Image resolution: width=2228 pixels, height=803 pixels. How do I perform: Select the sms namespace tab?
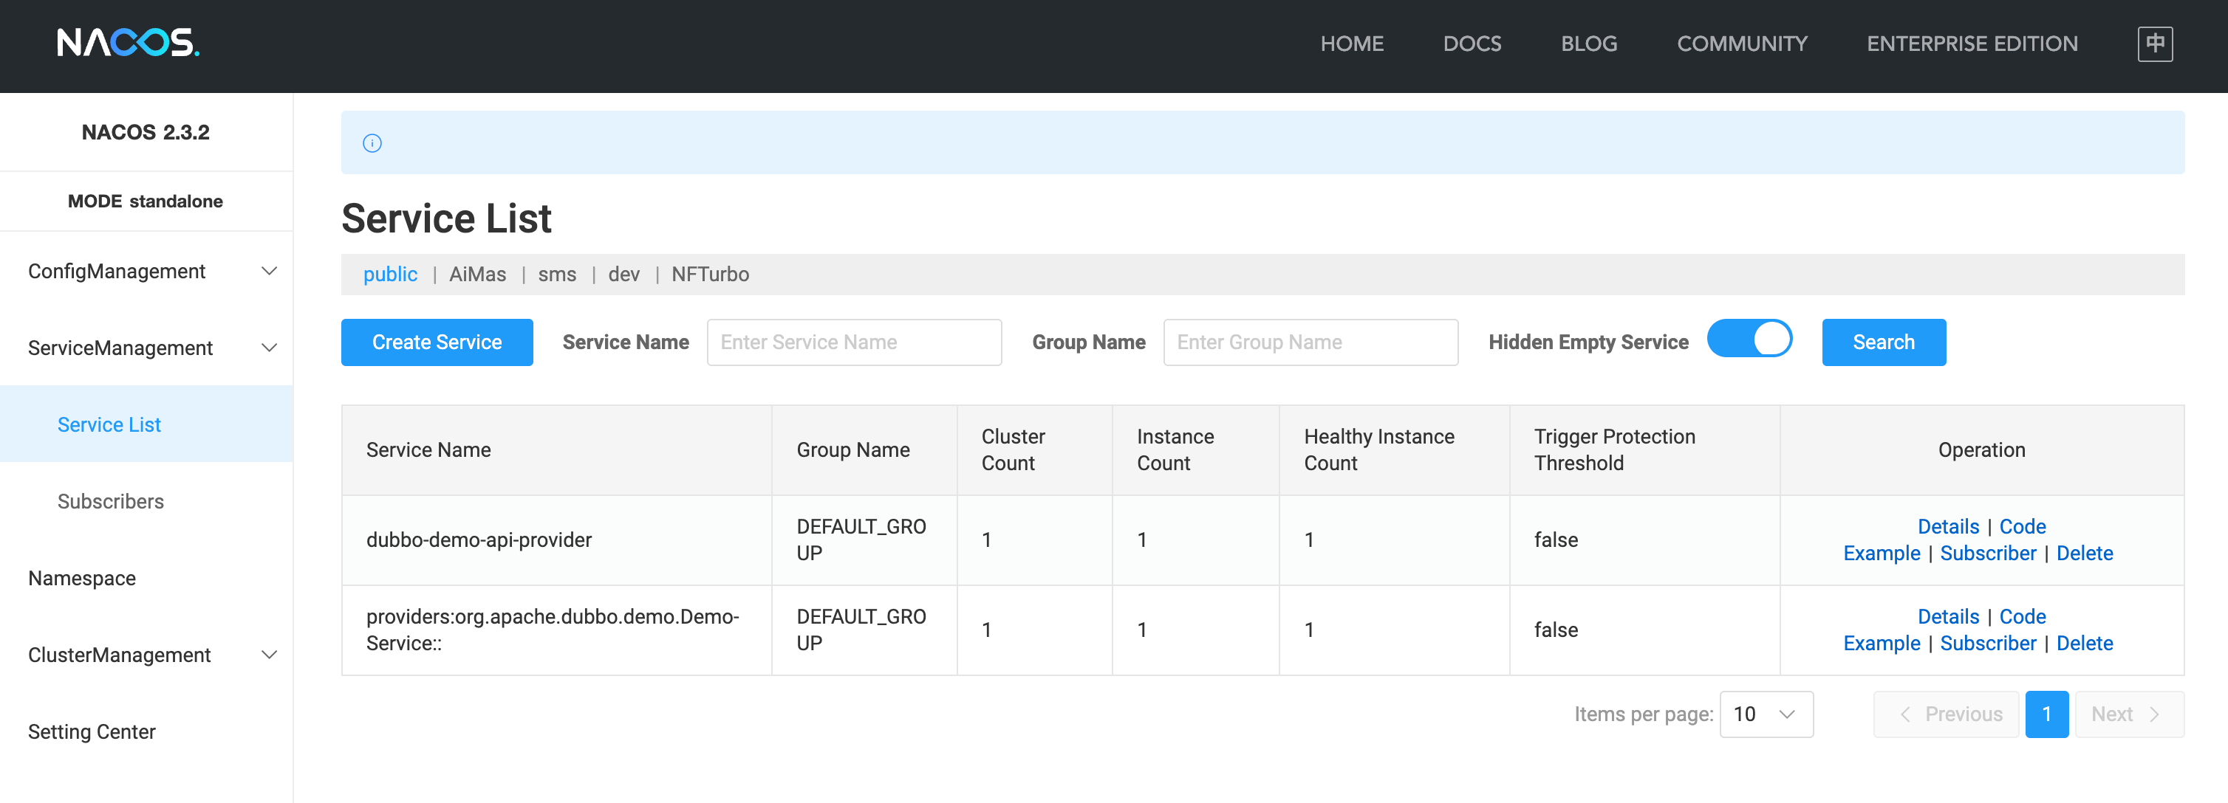point(557,274)
